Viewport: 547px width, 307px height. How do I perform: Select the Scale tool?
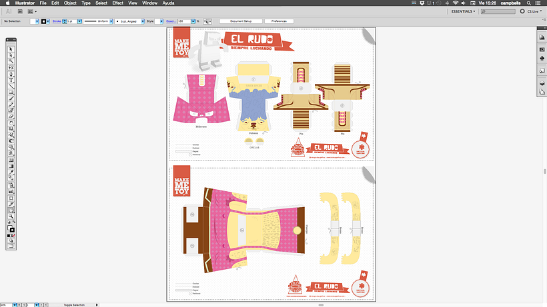click(11, 129)
